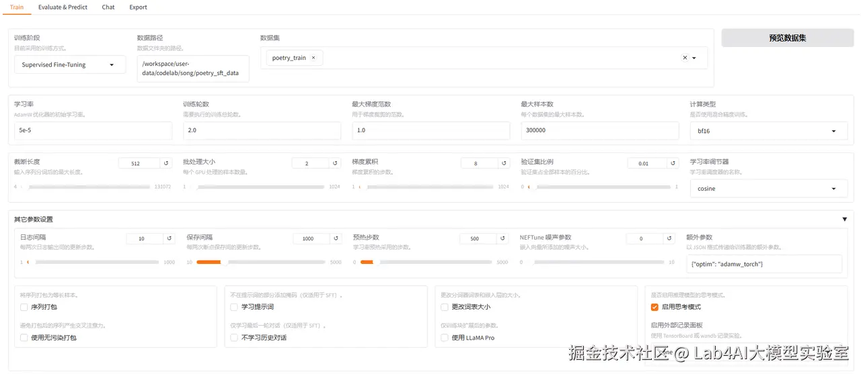Open the 训练阶段 Supervised Fine-Tuning dropdown
The width and height of the screenshot is (861, 374).
70,65
